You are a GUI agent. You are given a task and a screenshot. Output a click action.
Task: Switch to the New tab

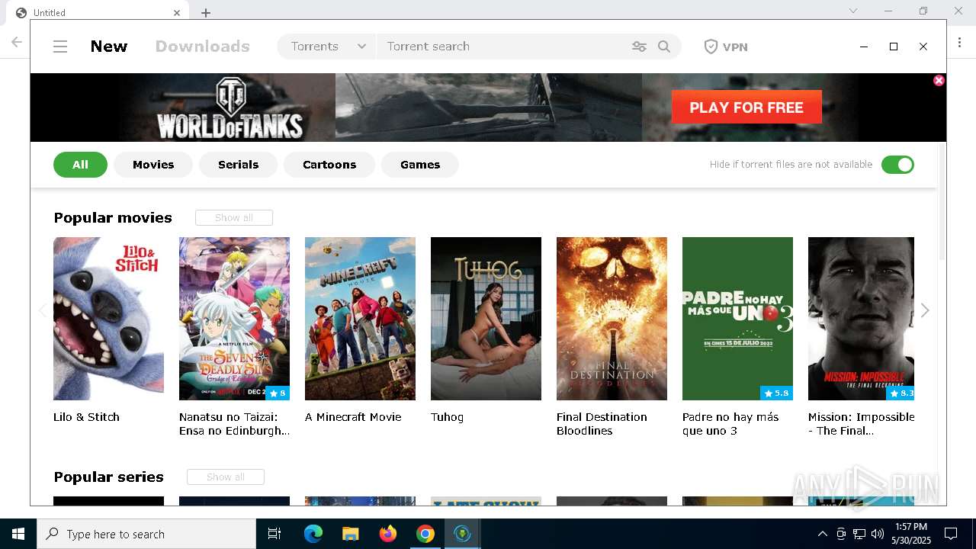coord(109,47)
